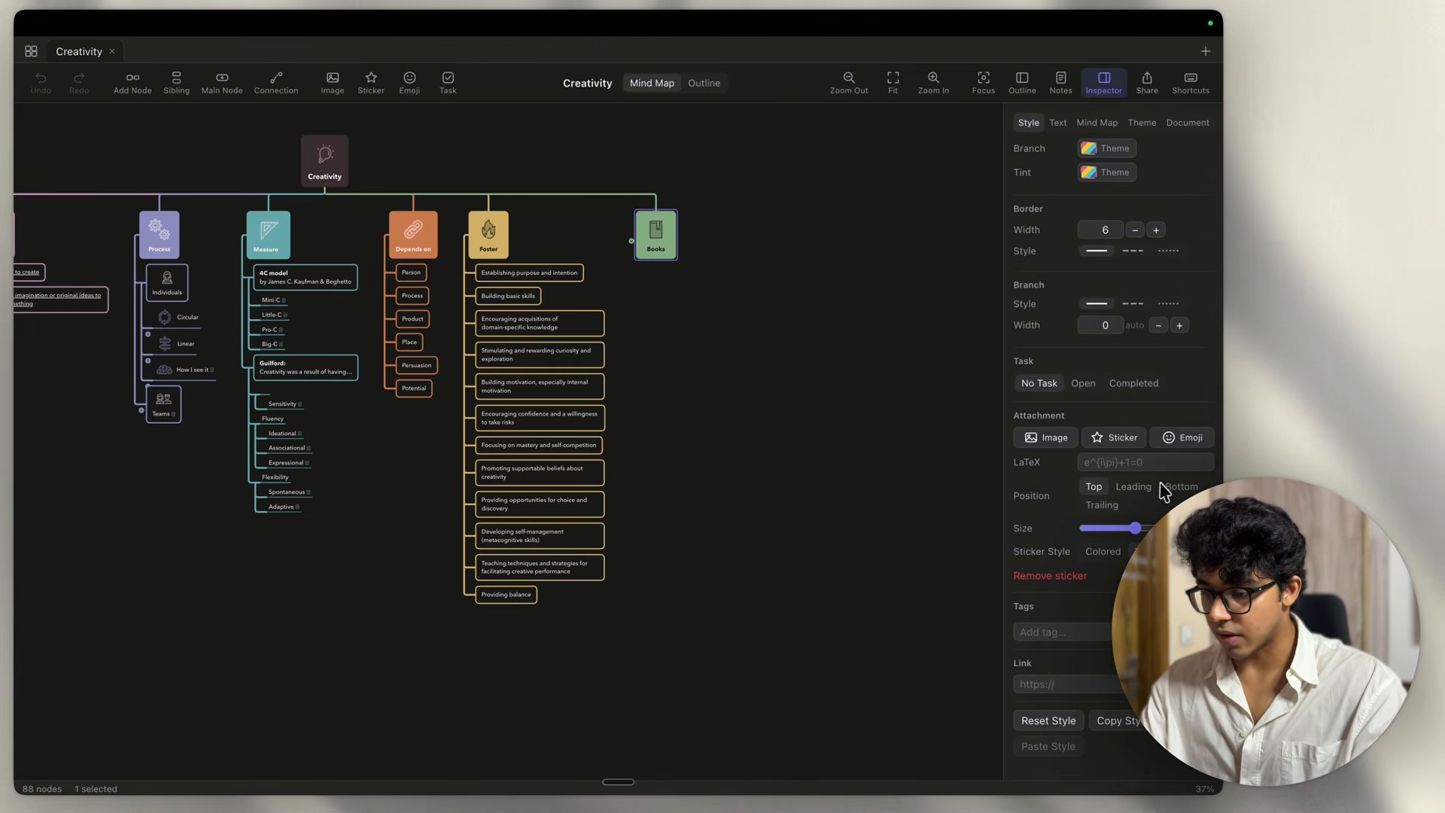
Task: Enable Focus mode
Action: [x=983, y=83]
